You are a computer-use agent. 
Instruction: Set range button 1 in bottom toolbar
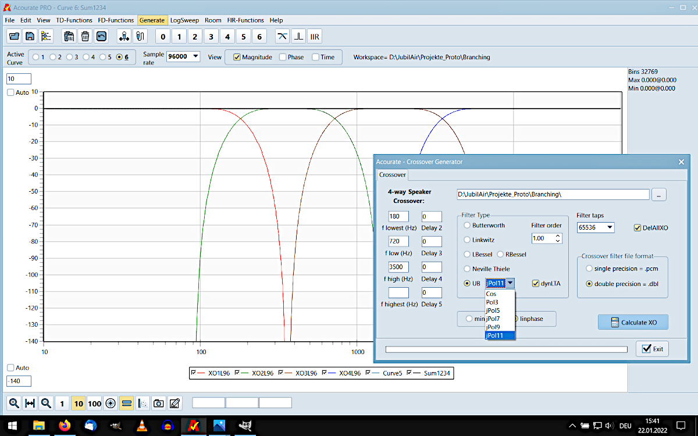[x=62, y=403]
